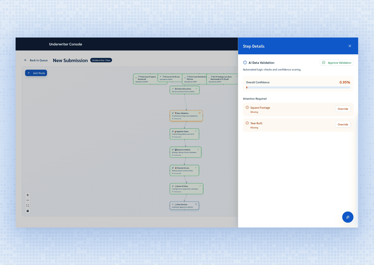Close the Step Details panel
The image size is (374, 265).
350,46
